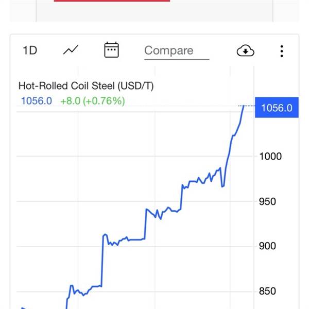Click the sharp dip before the final rally
Image resolution: width=309 pixels, height=309 pixels.
[x=222, y=186]
